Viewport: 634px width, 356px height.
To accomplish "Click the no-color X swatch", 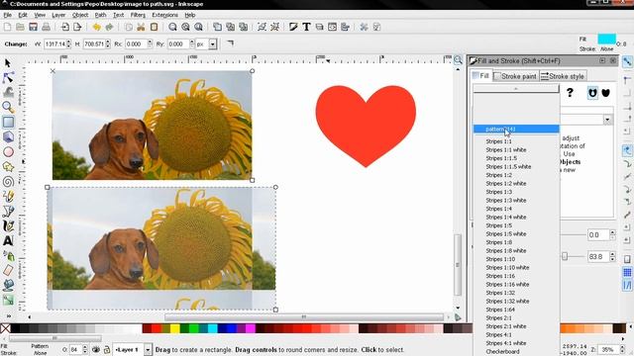I will (x=5, y=328).
